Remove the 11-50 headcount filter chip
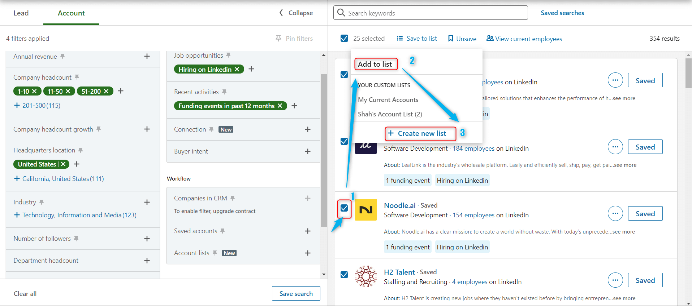Viewport: 692px width, 306px height. [68, 92]
